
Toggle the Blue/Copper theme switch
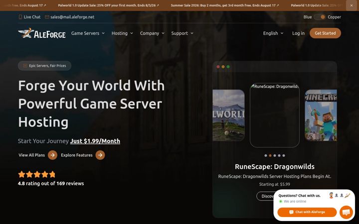pyautogui.click(x=320, y=17)
